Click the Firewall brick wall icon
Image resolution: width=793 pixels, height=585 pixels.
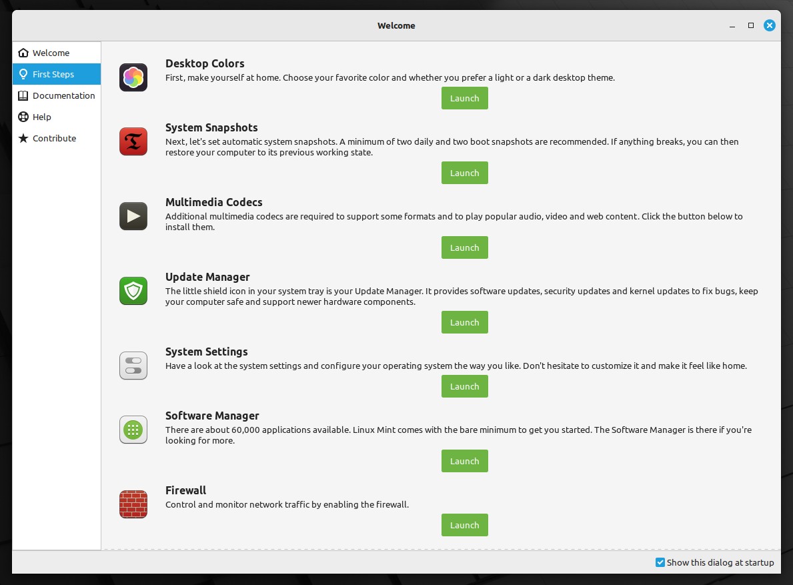tap(133, 504)
